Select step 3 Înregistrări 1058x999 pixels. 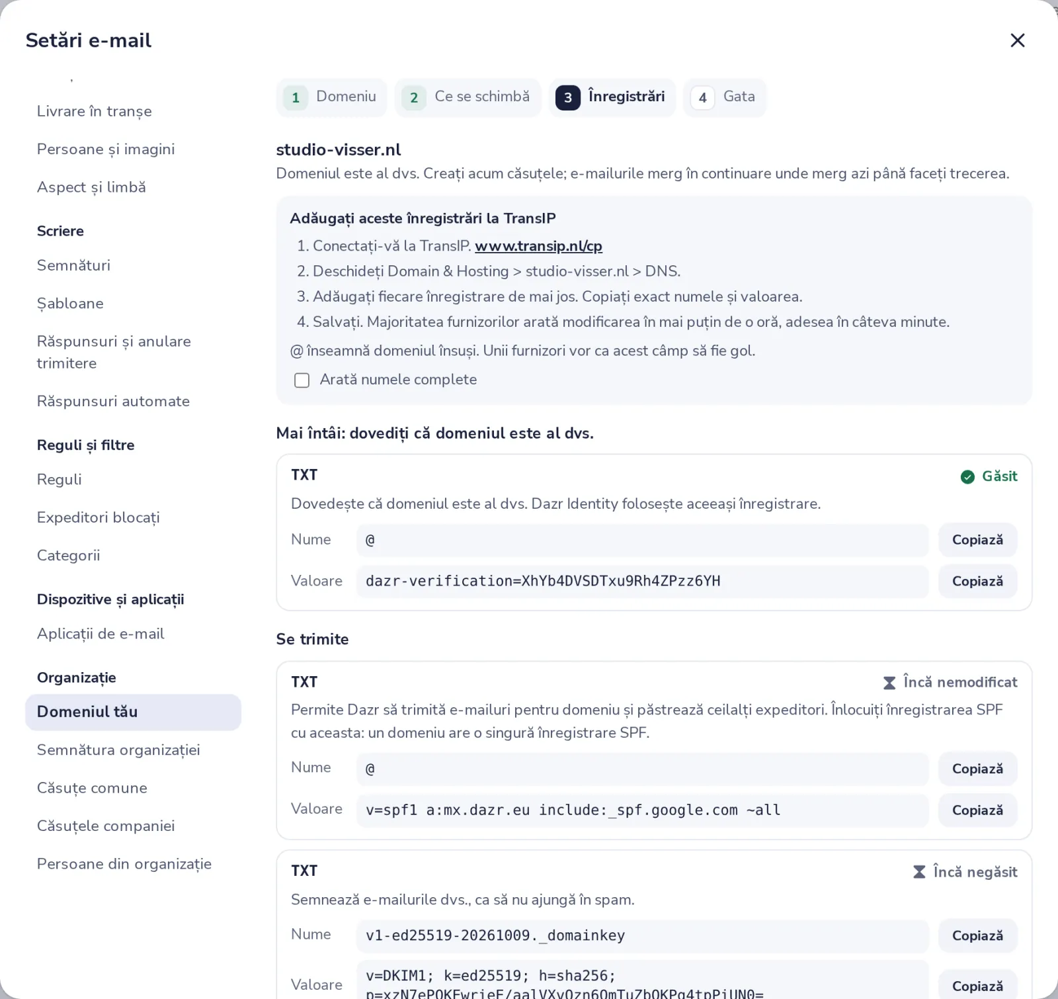click(612, 97)
